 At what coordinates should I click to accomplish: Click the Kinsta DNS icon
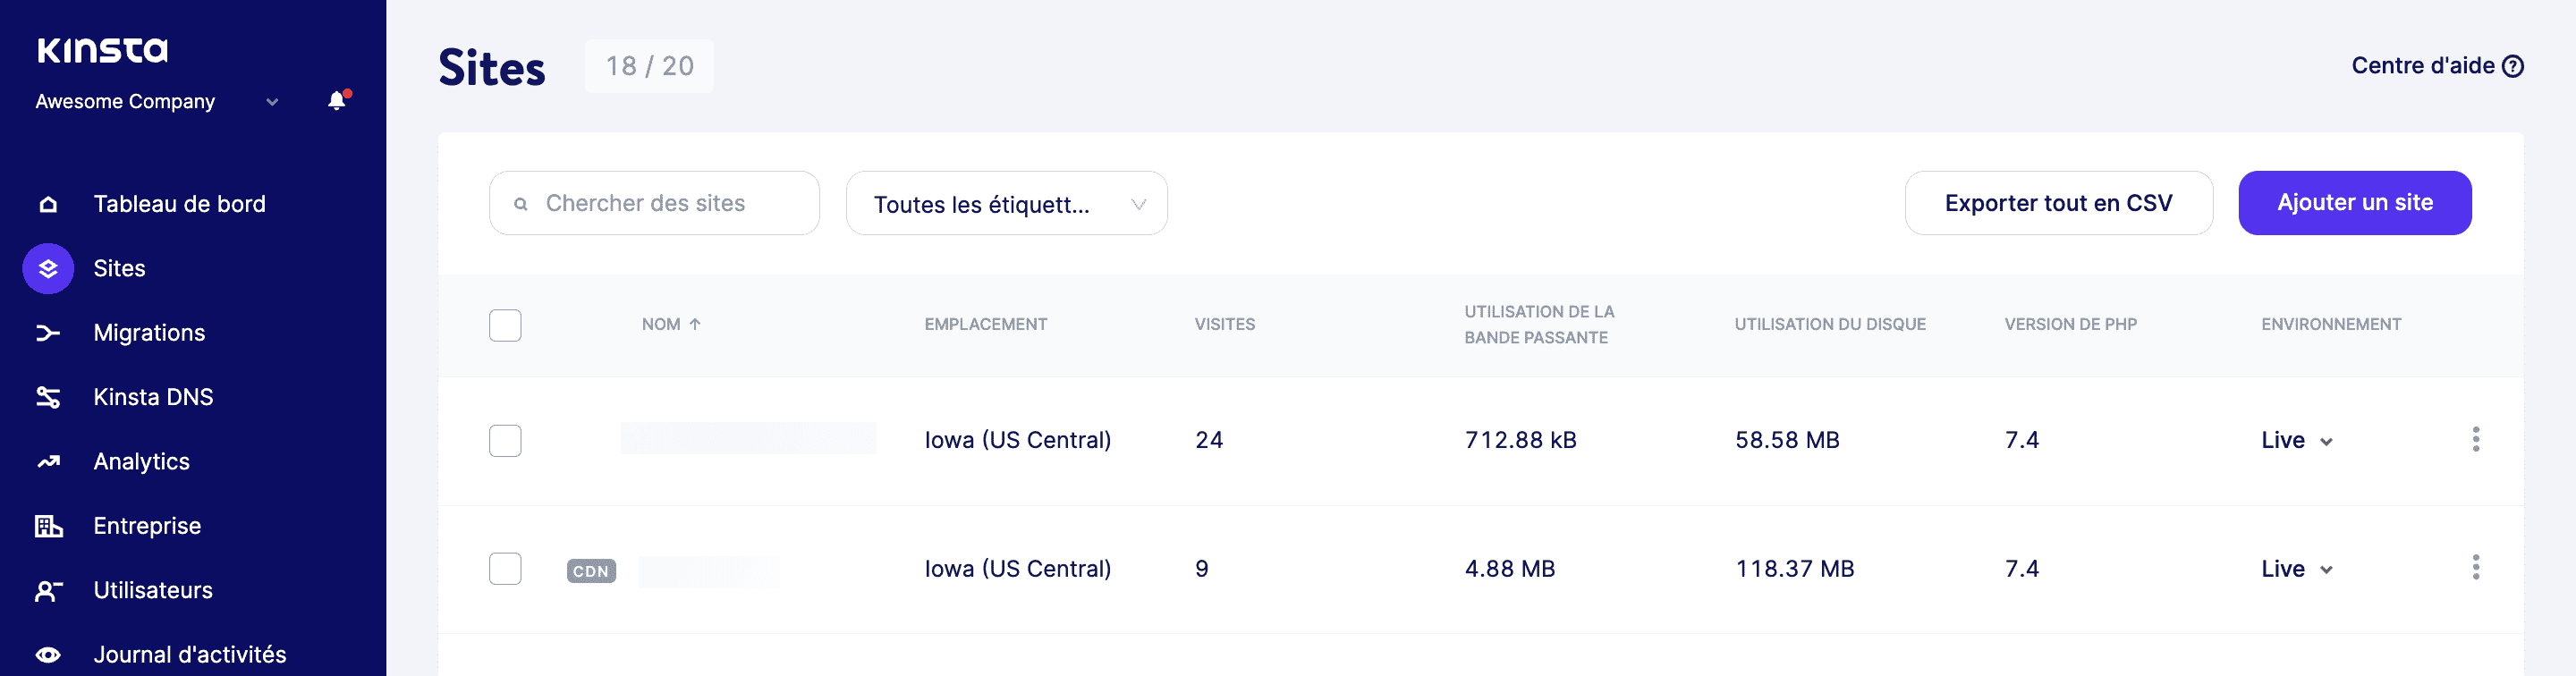point(47,396)
